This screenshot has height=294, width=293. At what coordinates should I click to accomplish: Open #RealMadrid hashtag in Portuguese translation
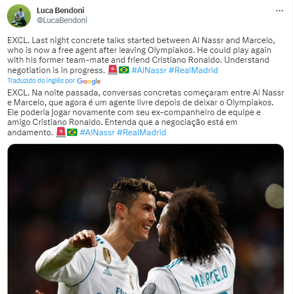142,133
